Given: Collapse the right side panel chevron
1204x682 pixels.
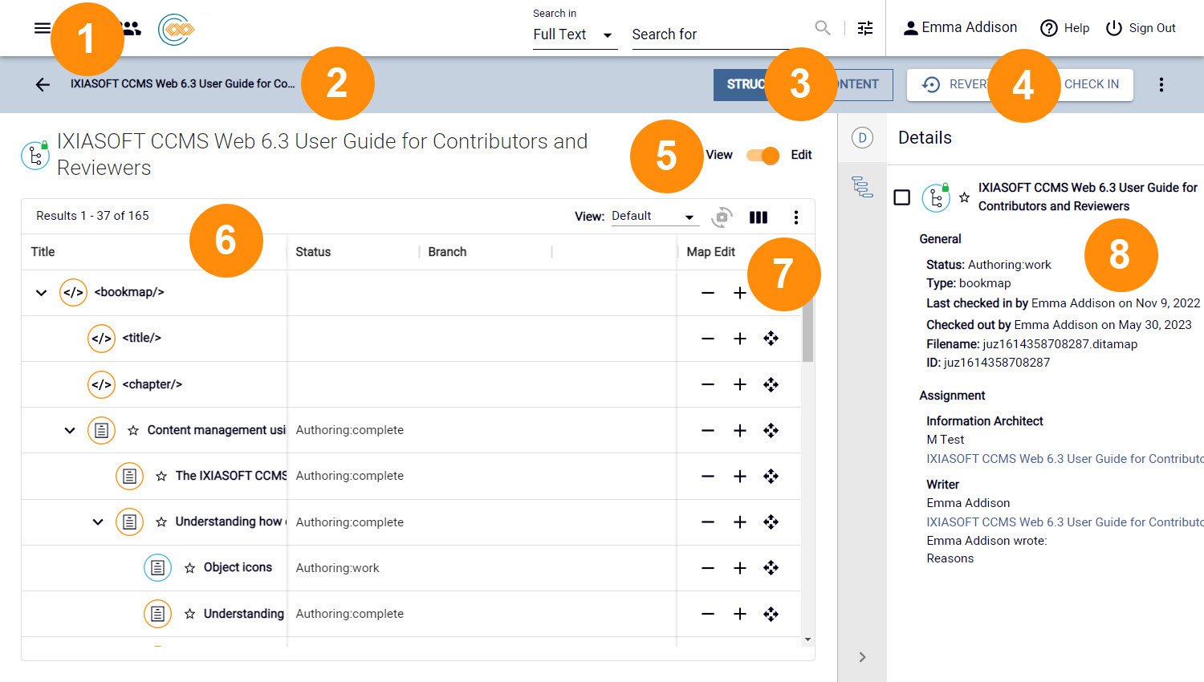Looking at the screenshot, I should pos(863,657).
